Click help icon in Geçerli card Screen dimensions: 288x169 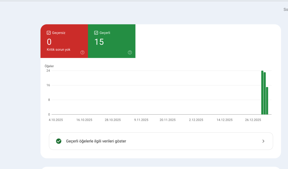click(130, 52)
